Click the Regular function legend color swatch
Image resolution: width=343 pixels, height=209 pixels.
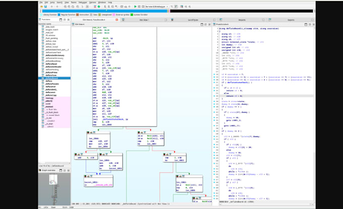pos(59,15)
